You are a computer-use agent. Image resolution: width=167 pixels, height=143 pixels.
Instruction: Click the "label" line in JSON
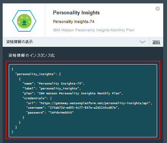pyautogui.click(x=52, y=88)
